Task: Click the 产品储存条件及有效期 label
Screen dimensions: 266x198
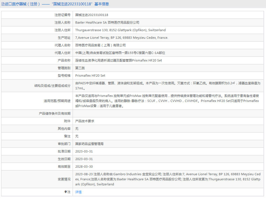Action: point(55,113)
